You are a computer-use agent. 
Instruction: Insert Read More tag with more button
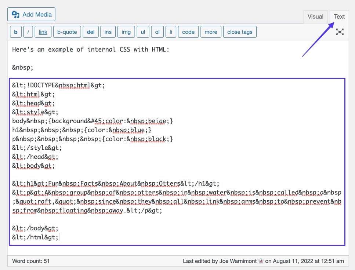coord(211,32)
